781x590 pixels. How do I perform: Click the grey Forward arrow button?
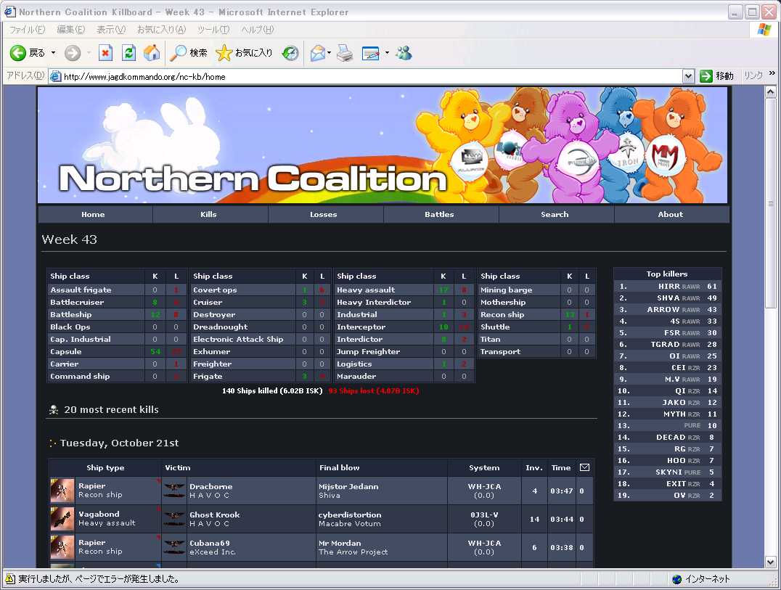[x=73, y=53]
